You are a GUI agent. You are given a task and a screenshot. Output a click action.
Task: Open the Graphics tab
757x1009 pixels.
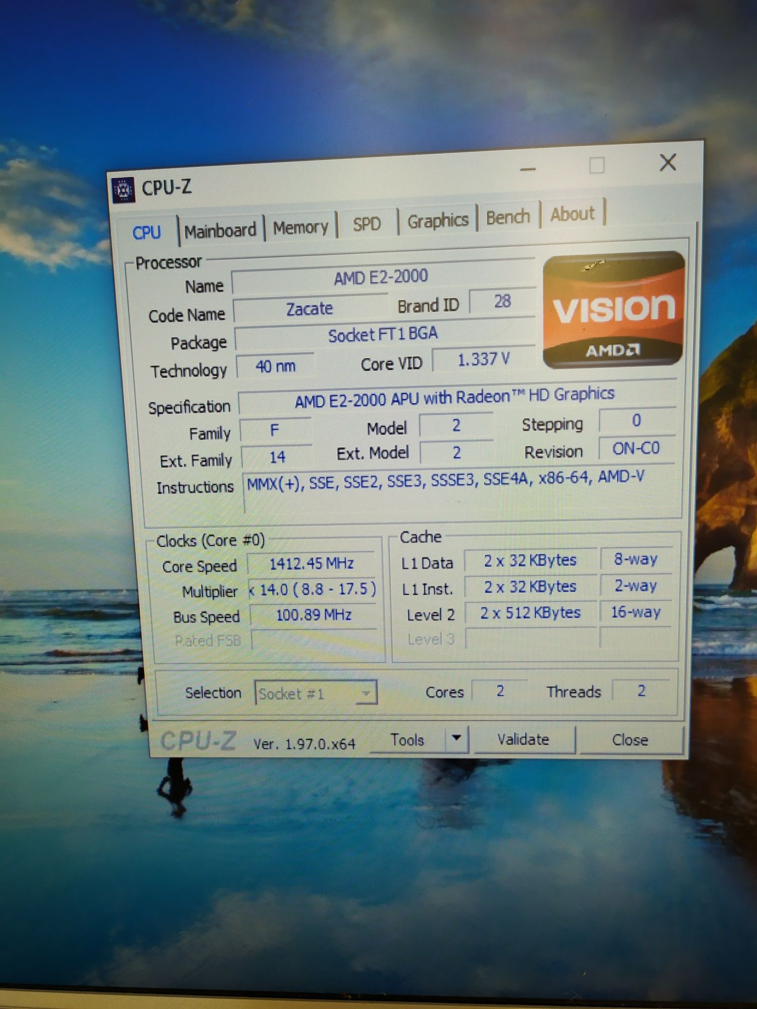click(438, 220)
